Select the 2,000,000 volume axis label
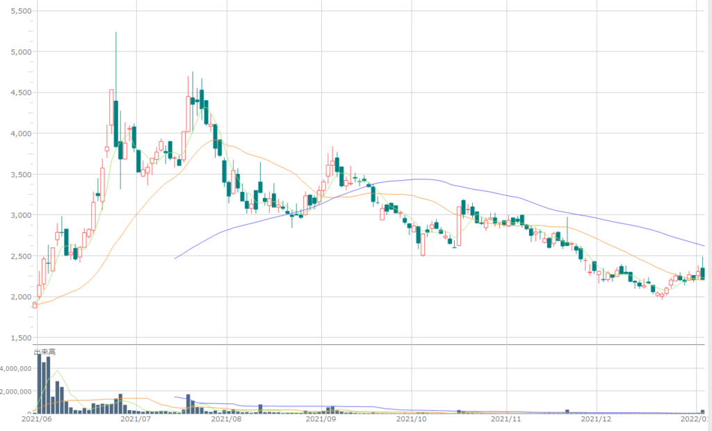The image size is (712, 431). click(x=16, y=391)
